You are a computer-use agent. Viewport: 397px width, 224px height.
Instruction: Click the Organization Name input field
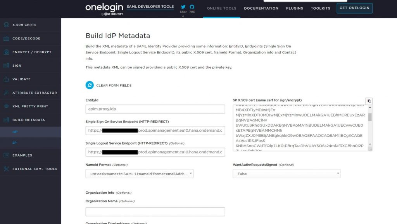coord(155,212)
